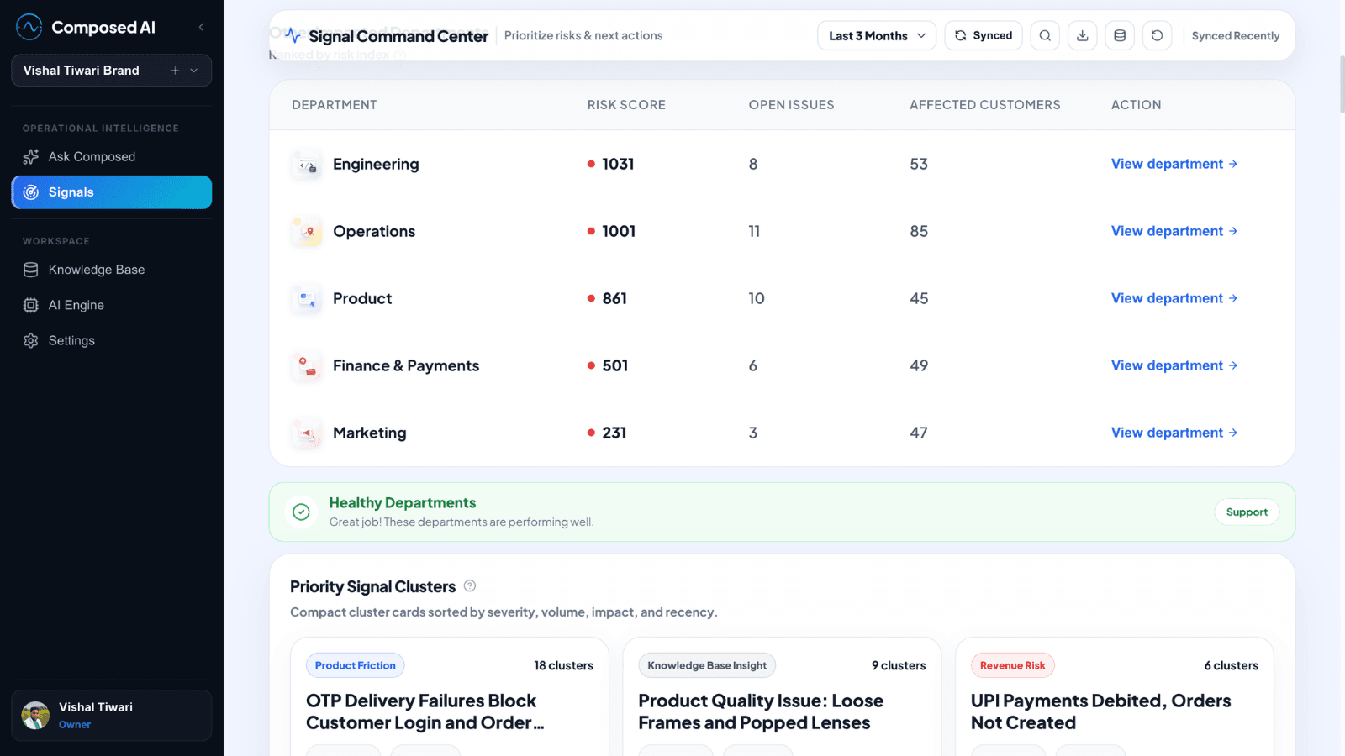
Task: Open search with magnifier icon
Action: [1045, 35]
